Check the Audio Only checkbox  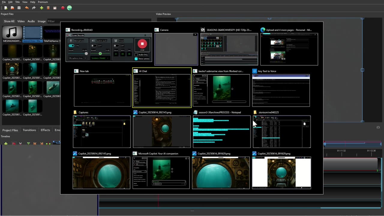(x=136, y=55)
